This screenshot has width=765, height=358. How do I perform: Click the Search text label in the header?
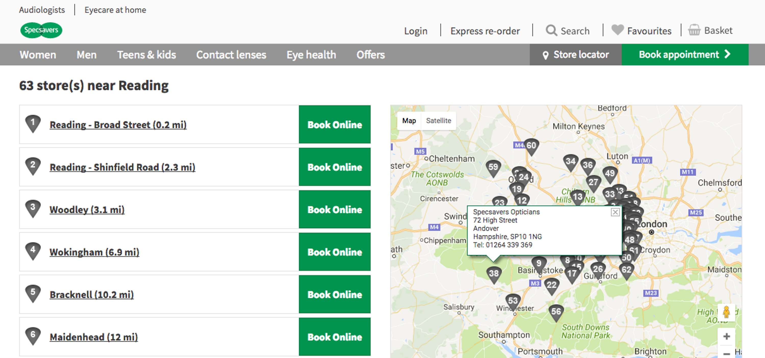(575, 31)
